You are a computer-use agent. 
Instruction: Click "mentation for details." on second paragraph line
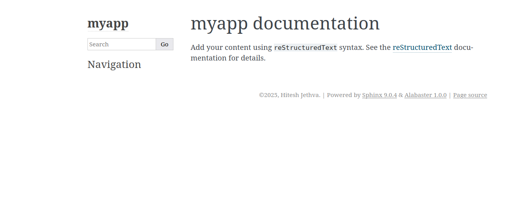(x=228, y=58)
